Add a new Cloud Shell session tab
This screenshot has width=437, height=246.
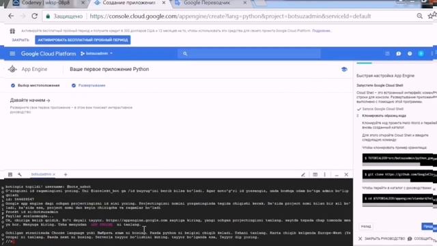click(x=66, y=174)
